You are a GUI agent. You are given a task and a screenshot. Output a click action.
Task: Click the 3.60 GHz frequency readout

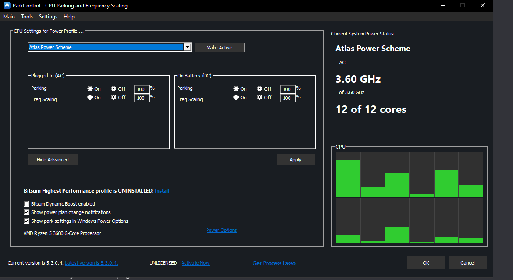(x=358, y=79)
